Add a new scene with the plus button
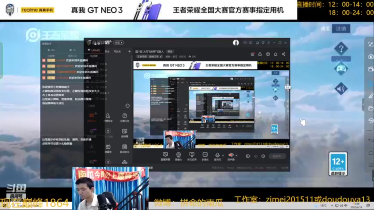Viewport: 374px width, 210px height. tap(129, 51)
